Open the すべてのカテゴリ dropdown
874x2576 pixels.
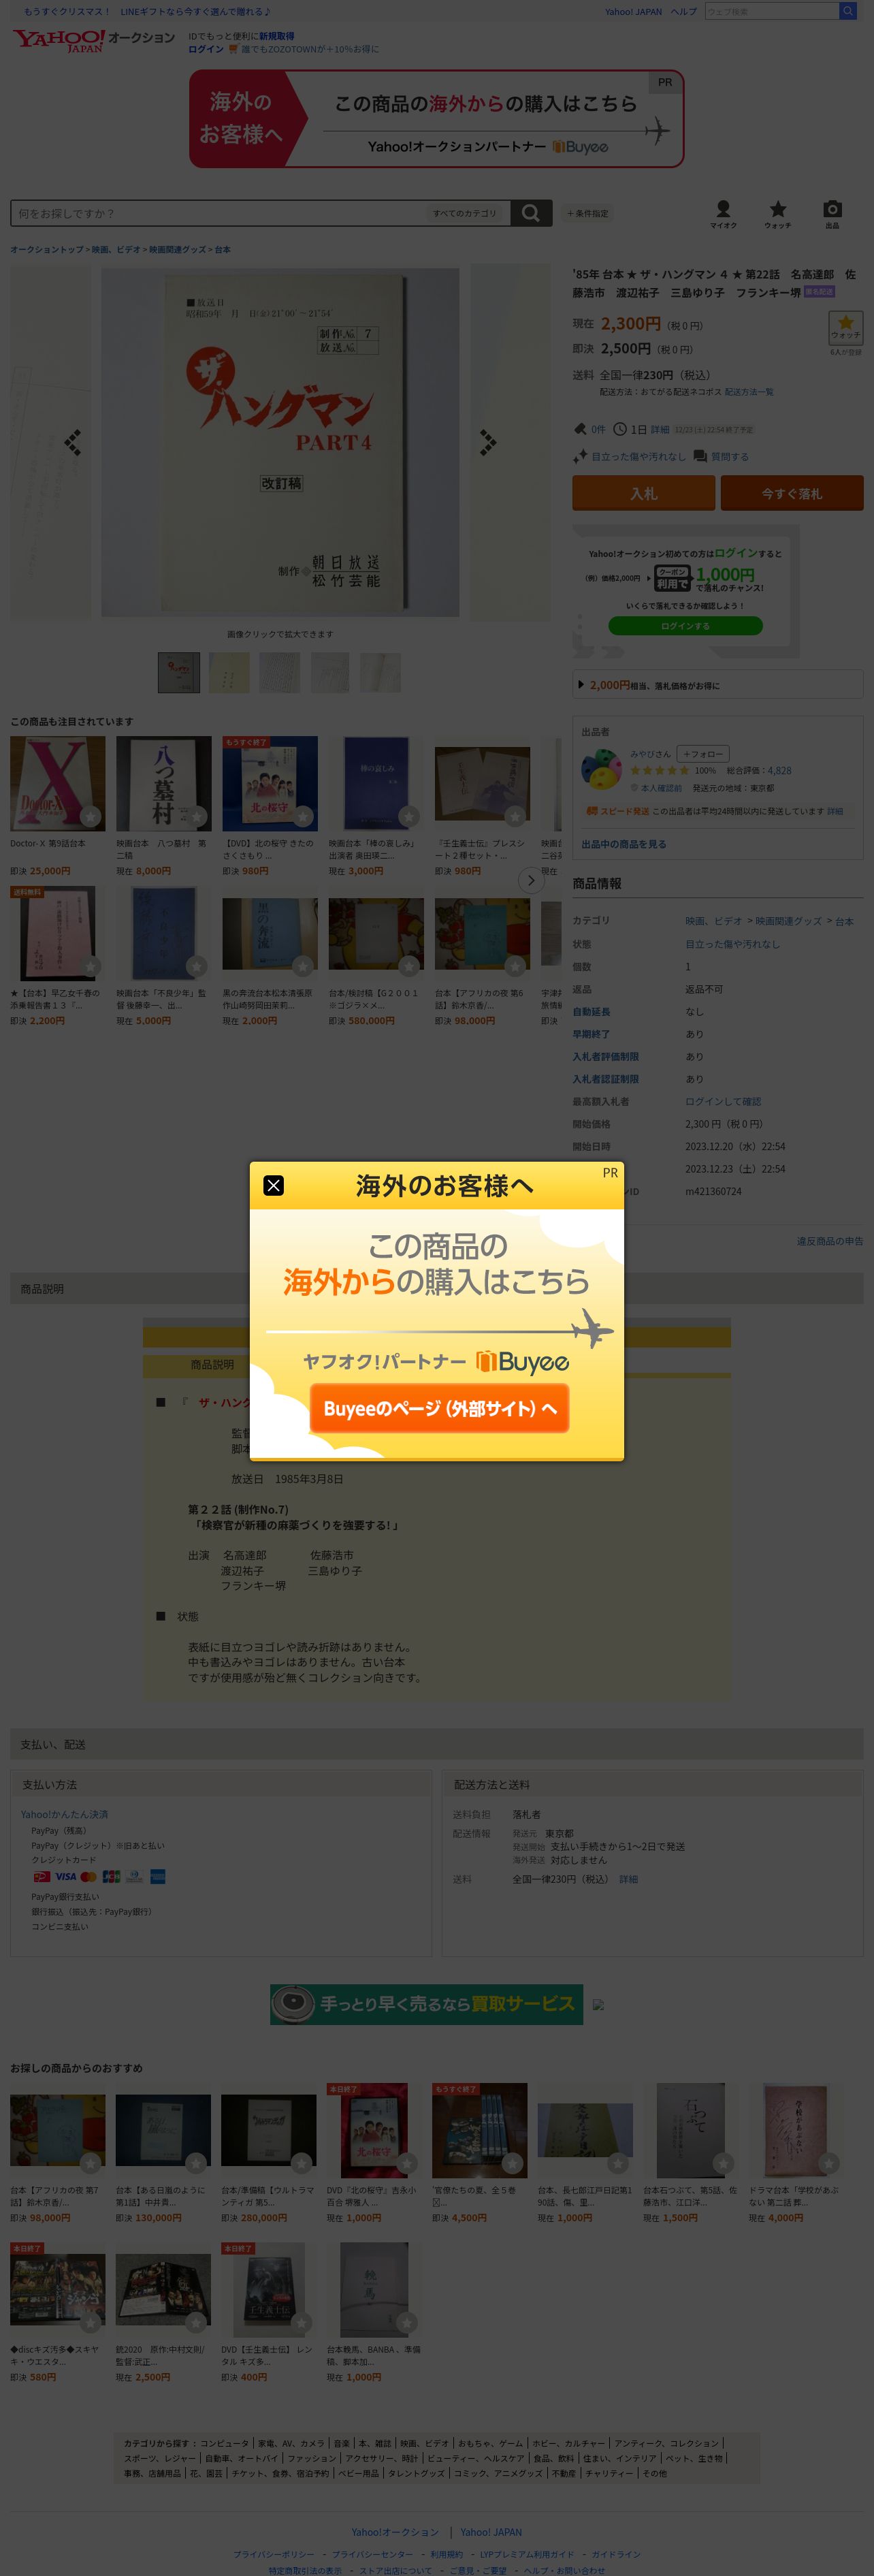(x=465, y=213)
